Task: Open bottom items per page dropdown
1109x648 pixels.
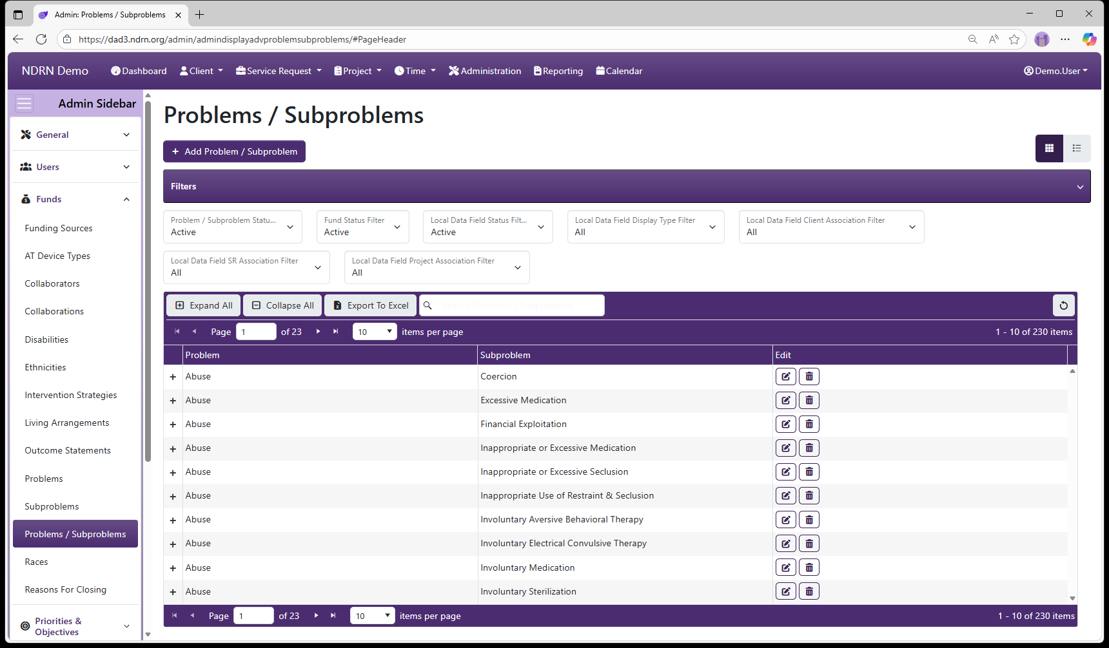Action: coord(373,616)
